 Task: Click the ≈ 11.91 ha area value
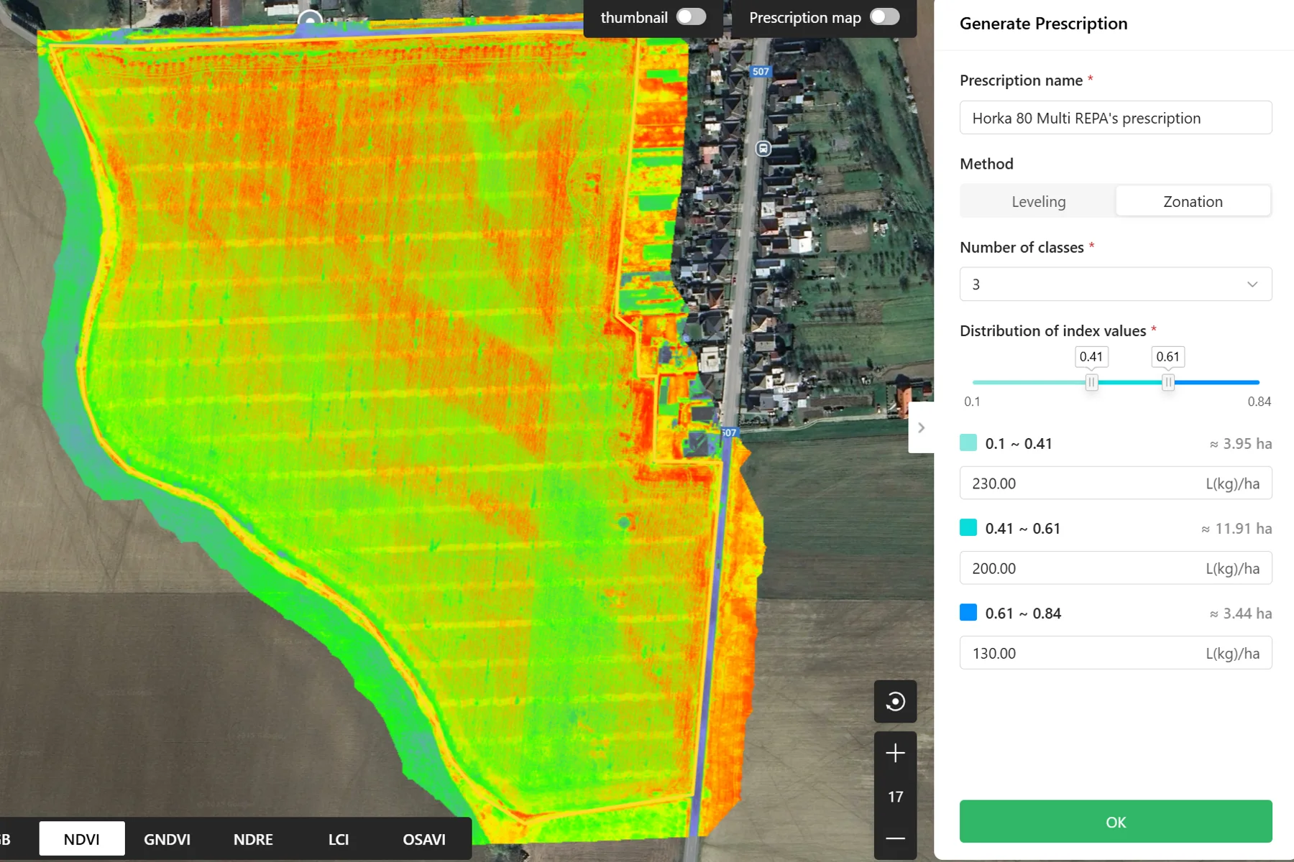click(x=1236, y=529)
